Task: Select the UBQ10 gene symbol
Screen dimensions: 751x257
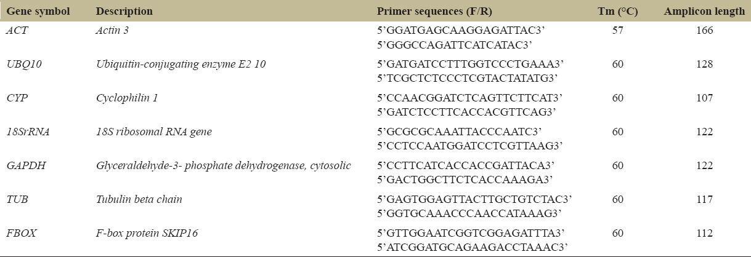Action: tap(20, 64)
